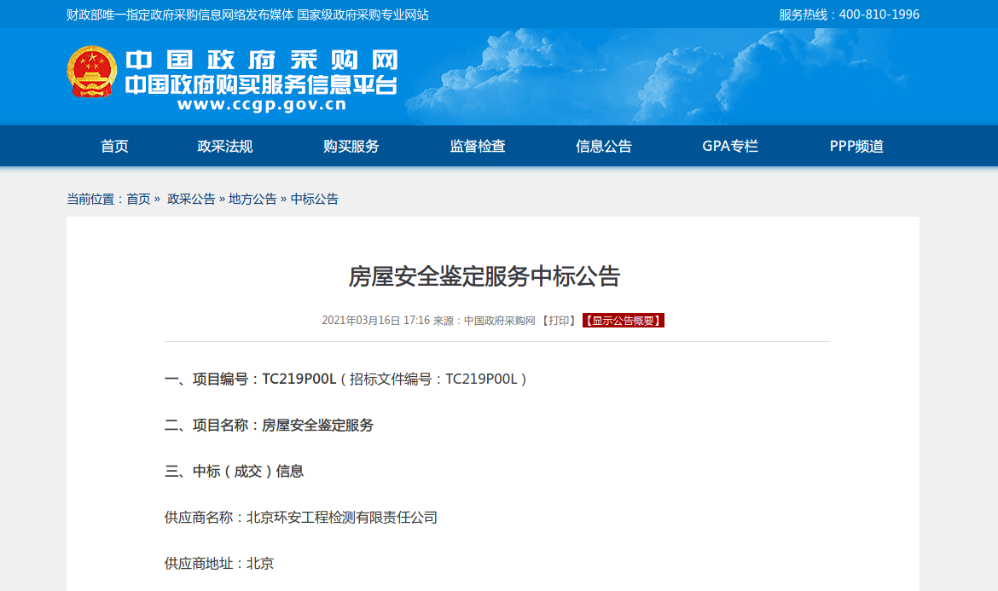Open the 首页 navigation menu item
This screenshot has height=591, width=998.
pyautogui.click(x=115, y=146)
